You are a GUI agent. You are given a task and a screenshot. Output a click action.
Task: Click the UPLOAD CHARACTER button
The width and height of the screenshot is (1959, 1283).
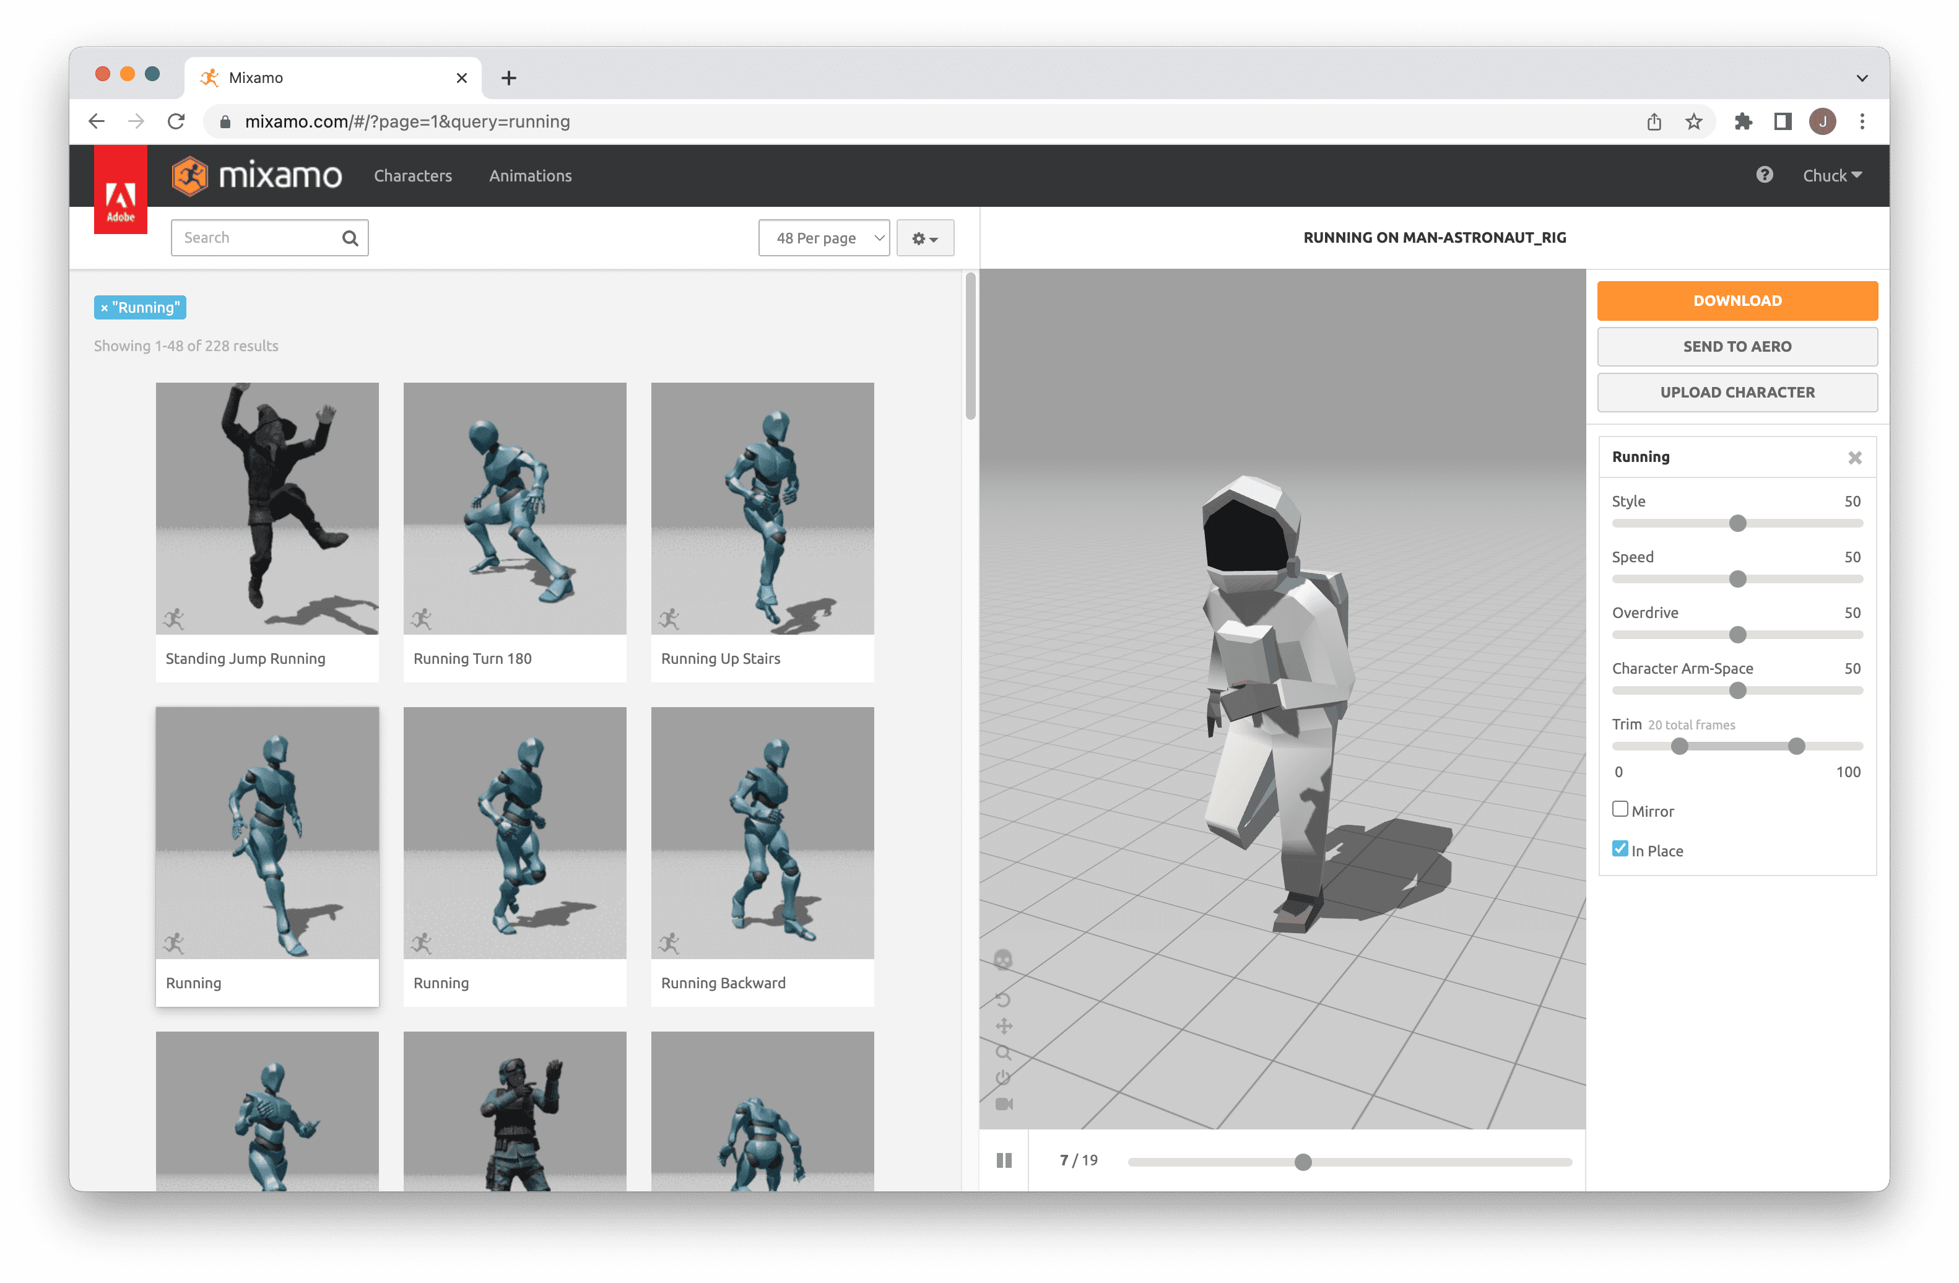[x=1737, y=393]
